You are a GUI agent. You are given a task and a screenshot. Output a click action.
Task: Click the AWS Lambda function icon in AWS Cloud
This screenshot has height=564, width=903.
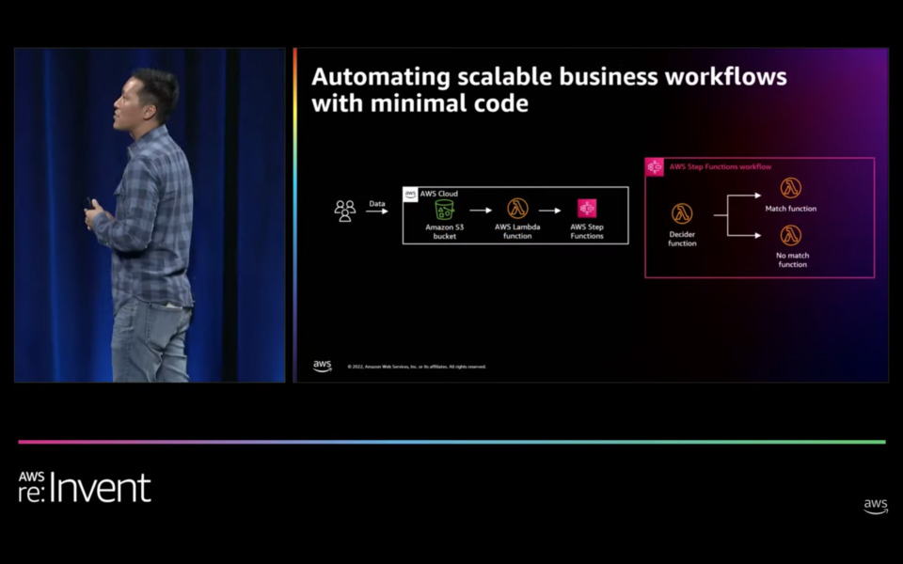517,209
